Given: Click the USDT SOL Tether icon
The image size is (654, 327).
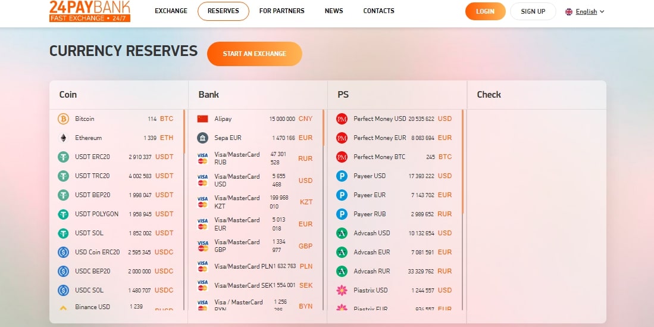Looking at the screenshot, I should tap(64, 233).
